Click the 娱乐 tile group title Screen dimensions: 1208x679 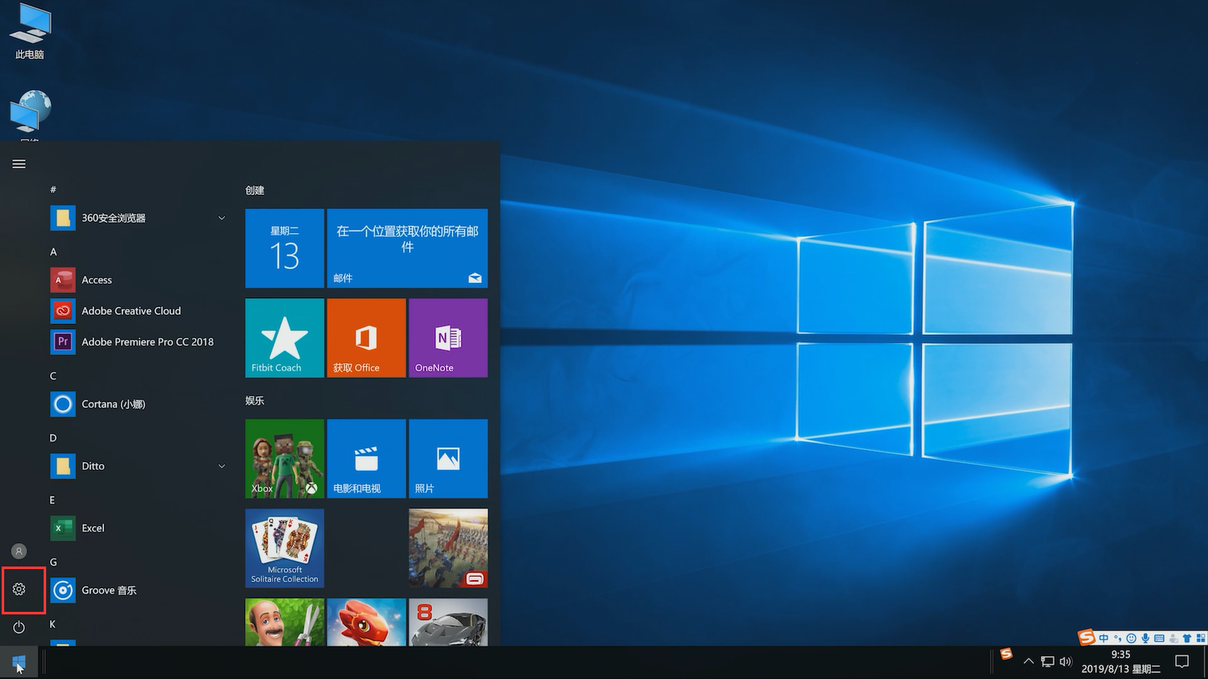click(255, 400)
